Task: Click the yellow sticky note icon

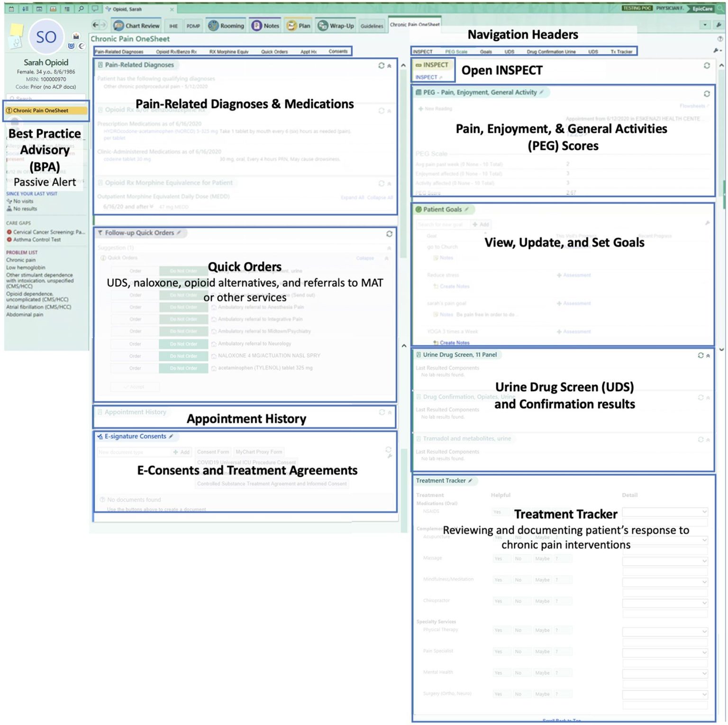Action: (17, 30)
